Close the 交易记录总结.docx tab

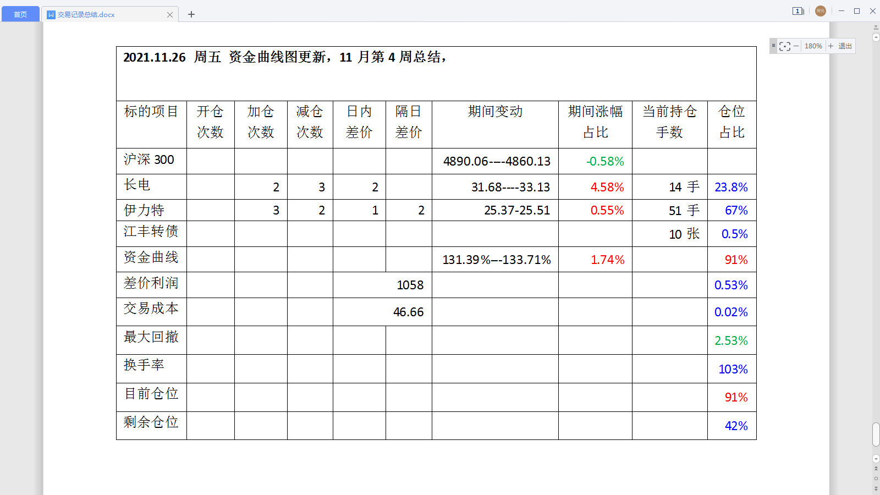(x=170, y=15)
